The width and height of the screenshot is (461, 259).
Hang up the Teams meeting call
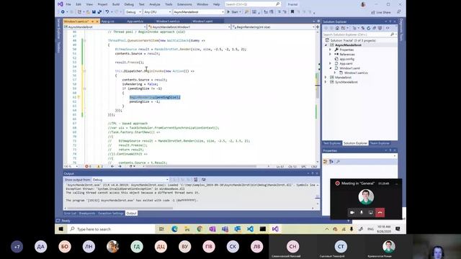380,212
